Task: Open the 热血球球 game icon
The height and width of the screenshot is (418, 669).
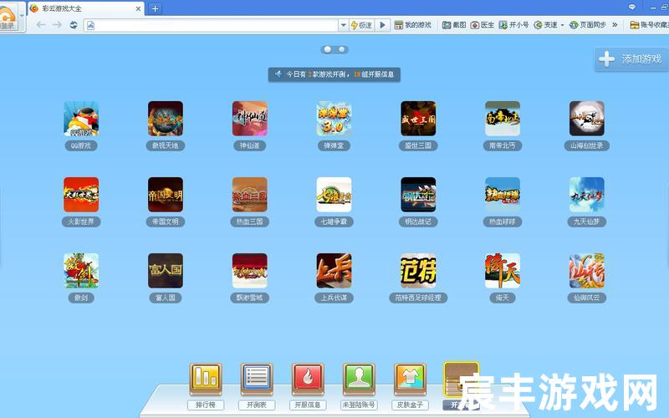Action: coord(503,195)
